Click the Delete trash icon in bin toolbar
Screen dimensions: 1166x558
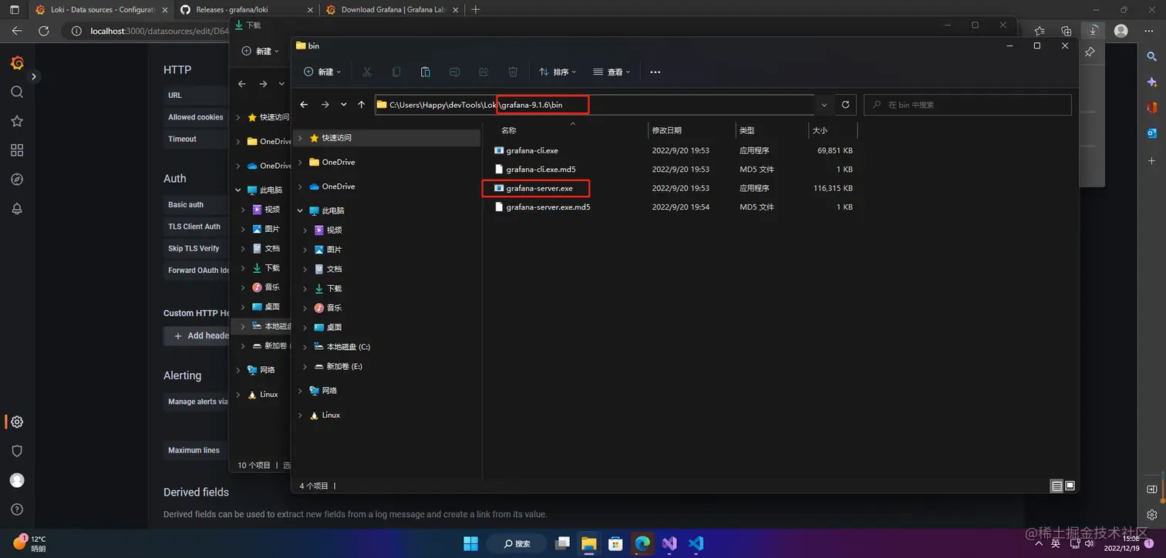(513, 72)
